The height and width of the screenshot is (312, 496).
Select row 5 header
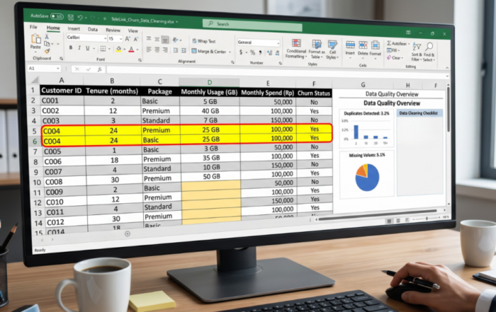pos(34,131)
